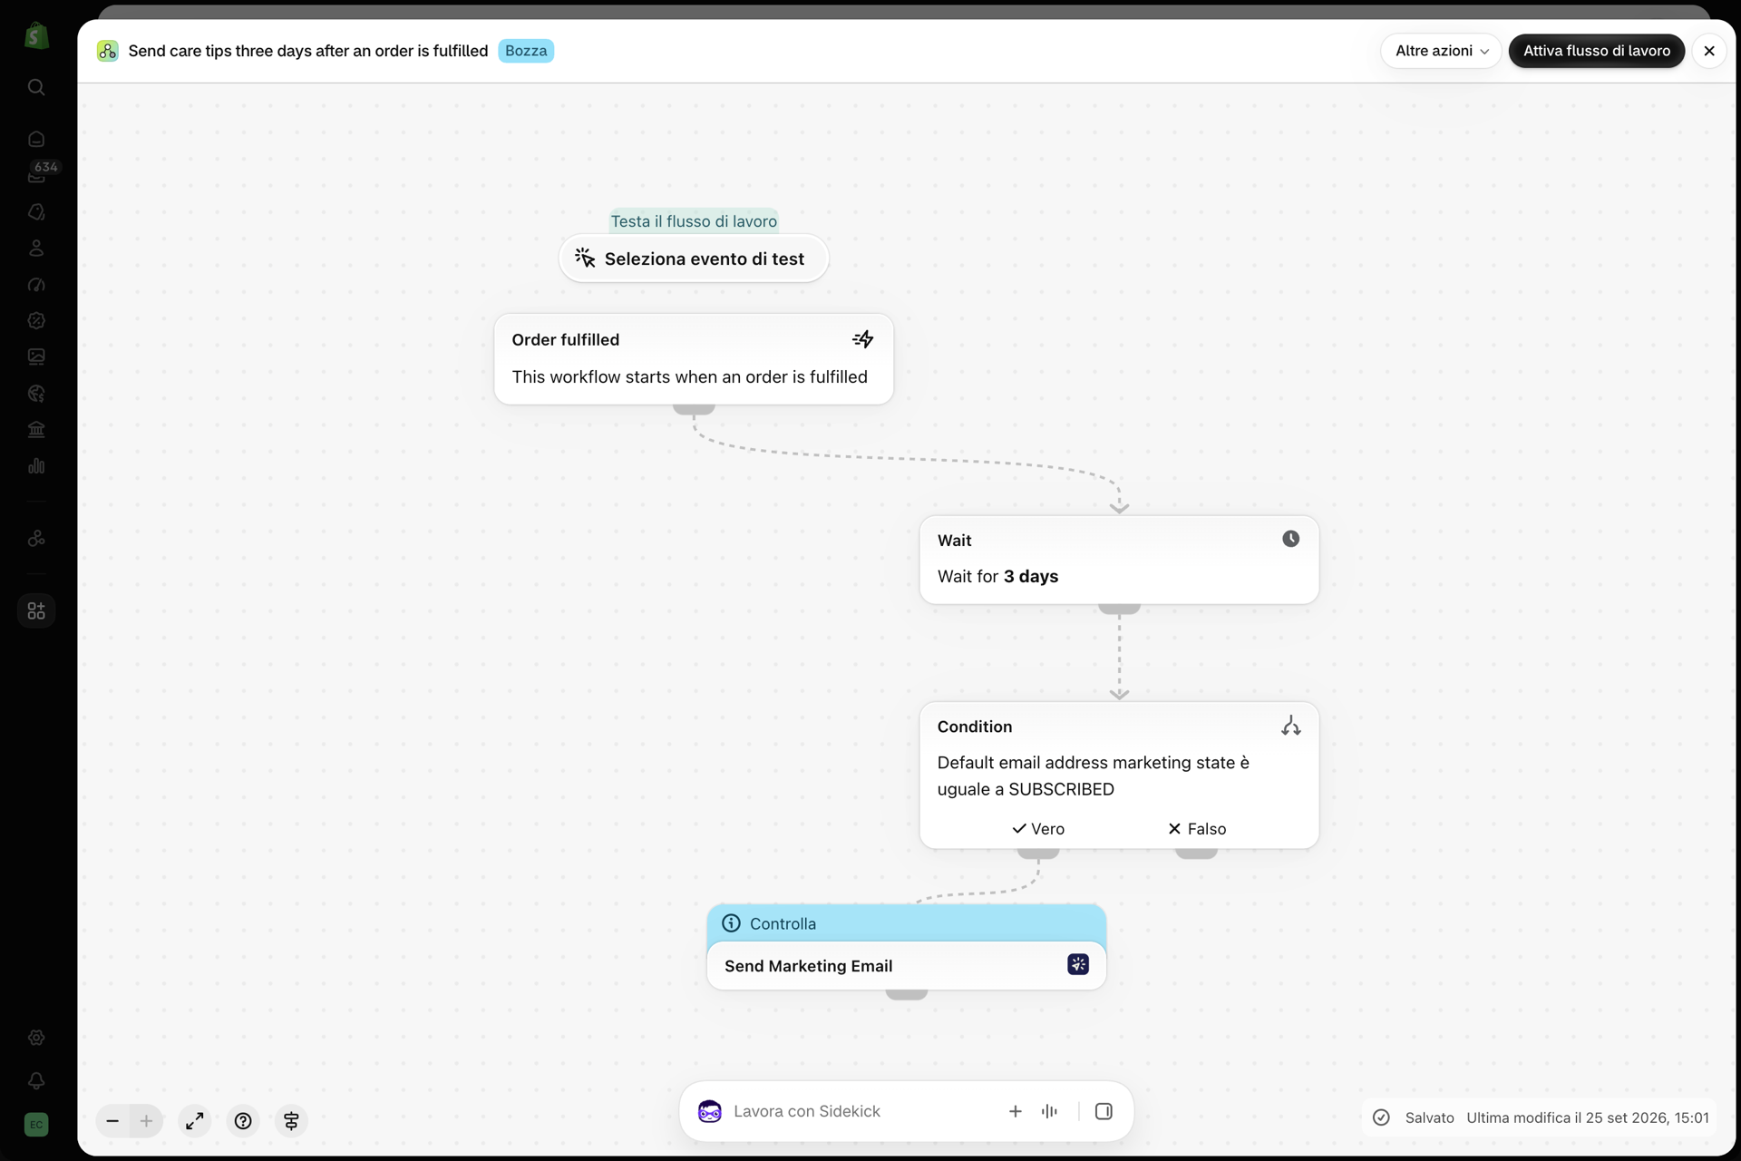Click the Sidekick avatar icon

(710, 1111)
